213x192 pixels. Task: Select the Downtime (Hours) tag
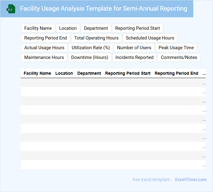click(x=90, y=57)
